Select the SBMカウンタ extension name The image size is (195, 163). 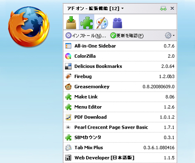pyautogui.click(x=88, y=138)
